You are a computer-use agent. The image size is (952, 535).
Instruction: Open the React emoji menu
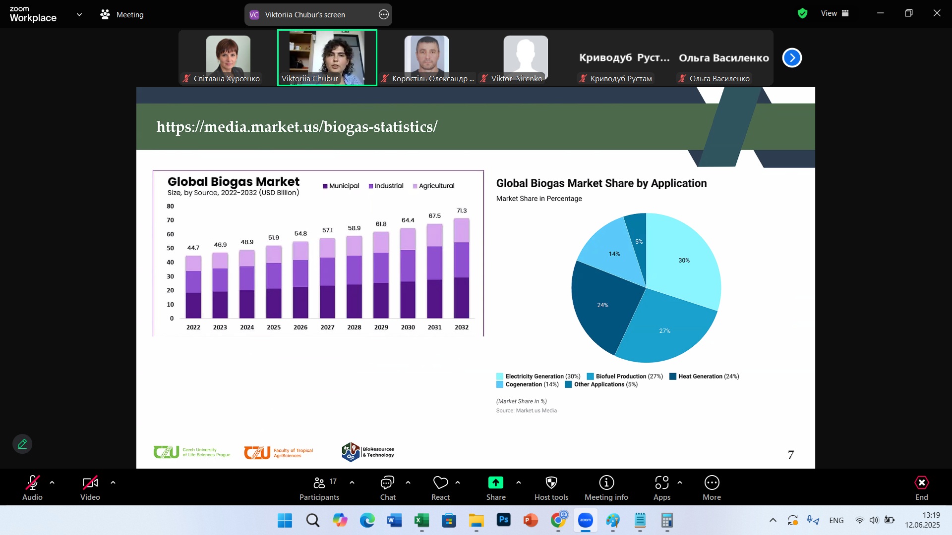click(x=440, y=488)
